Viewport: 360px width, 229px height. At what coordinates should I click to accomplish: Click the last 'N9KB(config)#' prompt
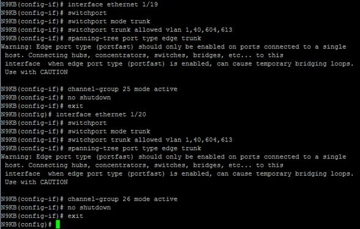point(26,224)
